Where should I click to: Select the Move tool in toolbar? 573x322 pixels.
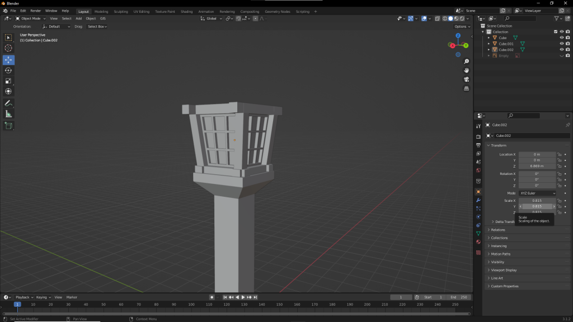tap(8, 60)
